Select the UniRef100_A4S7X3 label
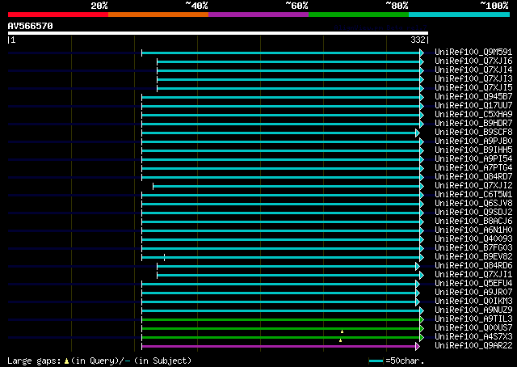The image size is (517, 367). tap(473, 336)
